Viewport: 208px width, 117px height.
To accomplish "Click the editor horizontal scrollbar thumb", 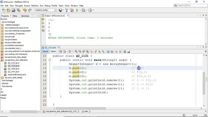I will click(x=81, y=108).
